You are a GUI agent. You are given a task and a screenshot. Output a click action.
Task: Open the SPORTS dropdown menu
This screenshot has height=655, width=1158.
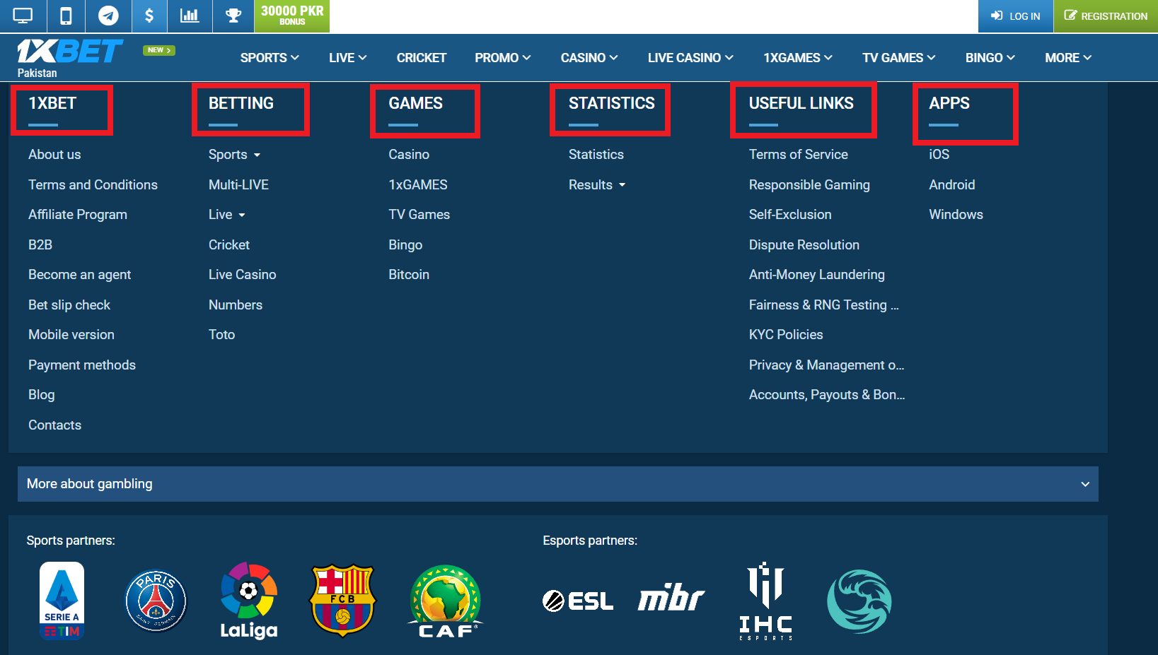[270, 58]
